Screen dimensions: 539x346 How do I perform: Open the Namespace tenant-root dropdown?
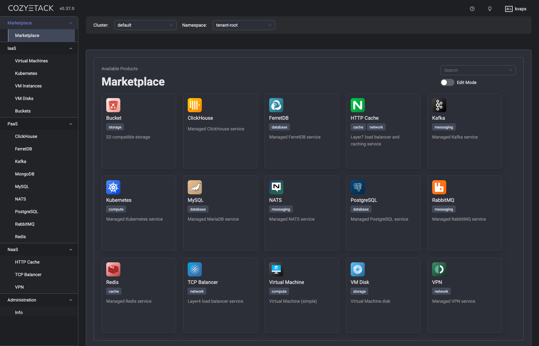(x=243, y=25)
